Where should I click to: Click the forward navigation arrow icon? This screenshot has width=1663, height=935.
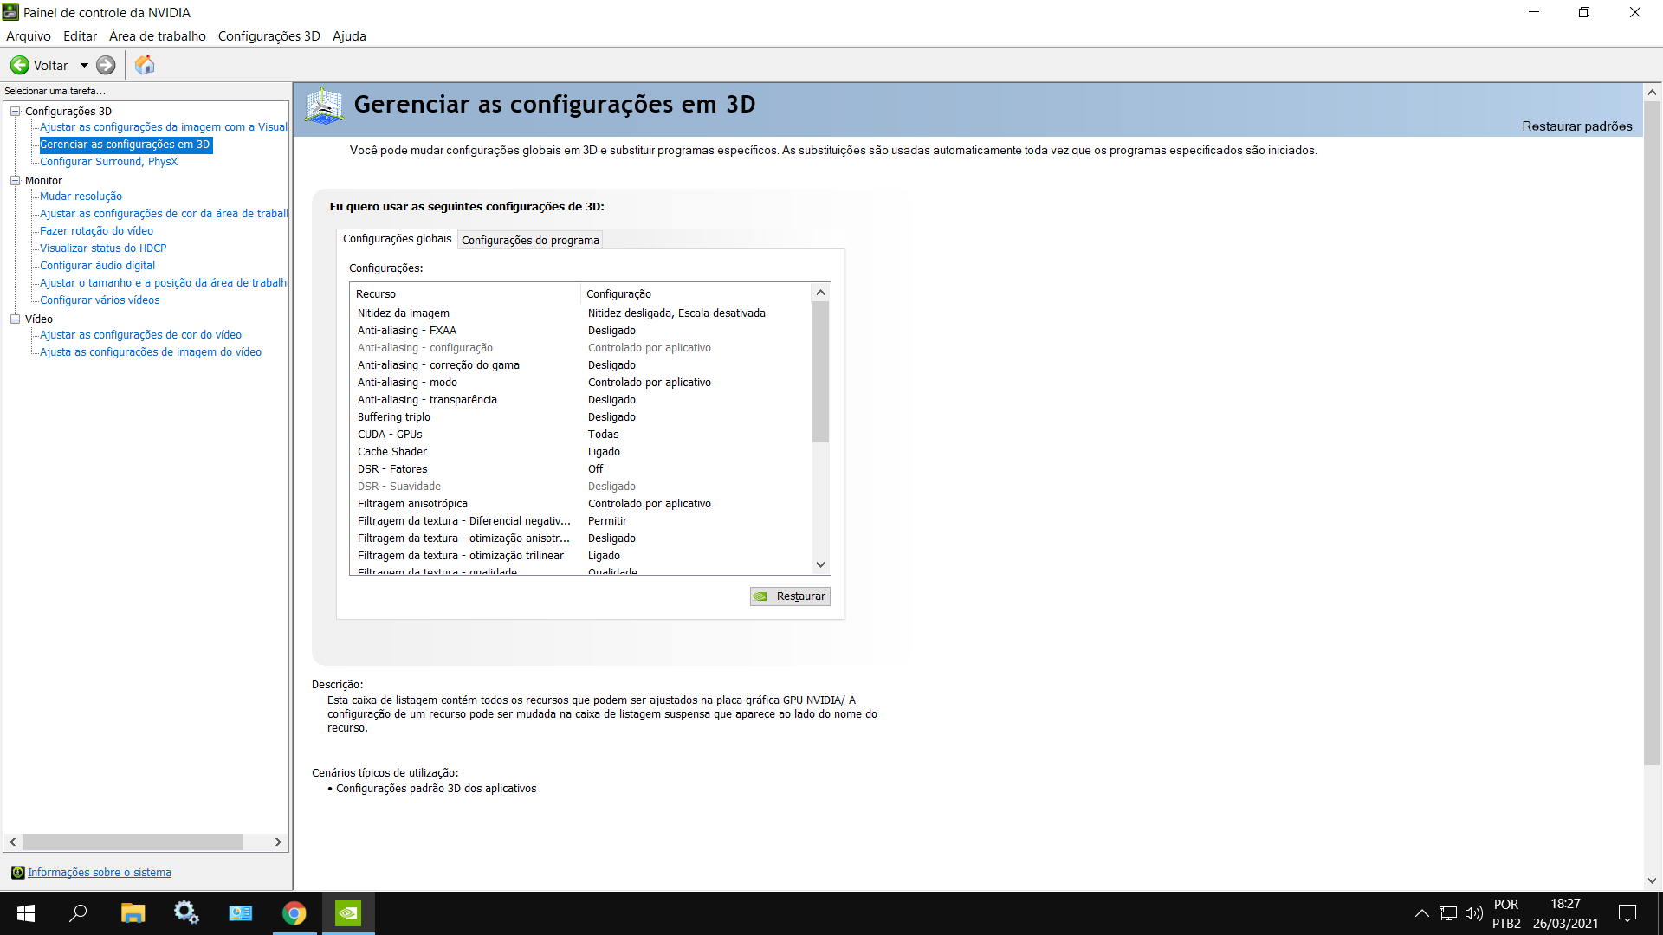click(x=106, y=65)
